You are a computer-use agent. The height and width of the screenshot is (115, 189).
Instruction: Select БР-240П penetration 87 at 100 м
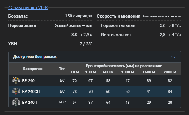pos(90,102)
